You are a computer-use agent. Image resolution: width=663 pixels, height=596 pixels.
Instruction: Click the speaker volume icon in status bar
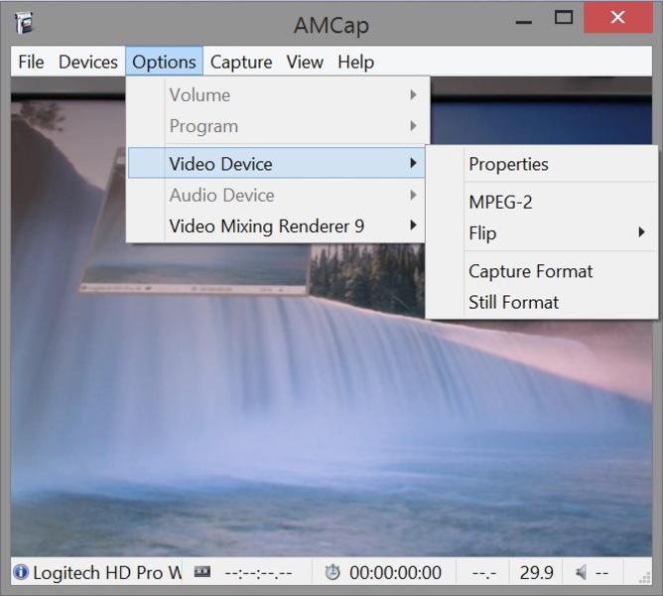(x=581, y=572)
